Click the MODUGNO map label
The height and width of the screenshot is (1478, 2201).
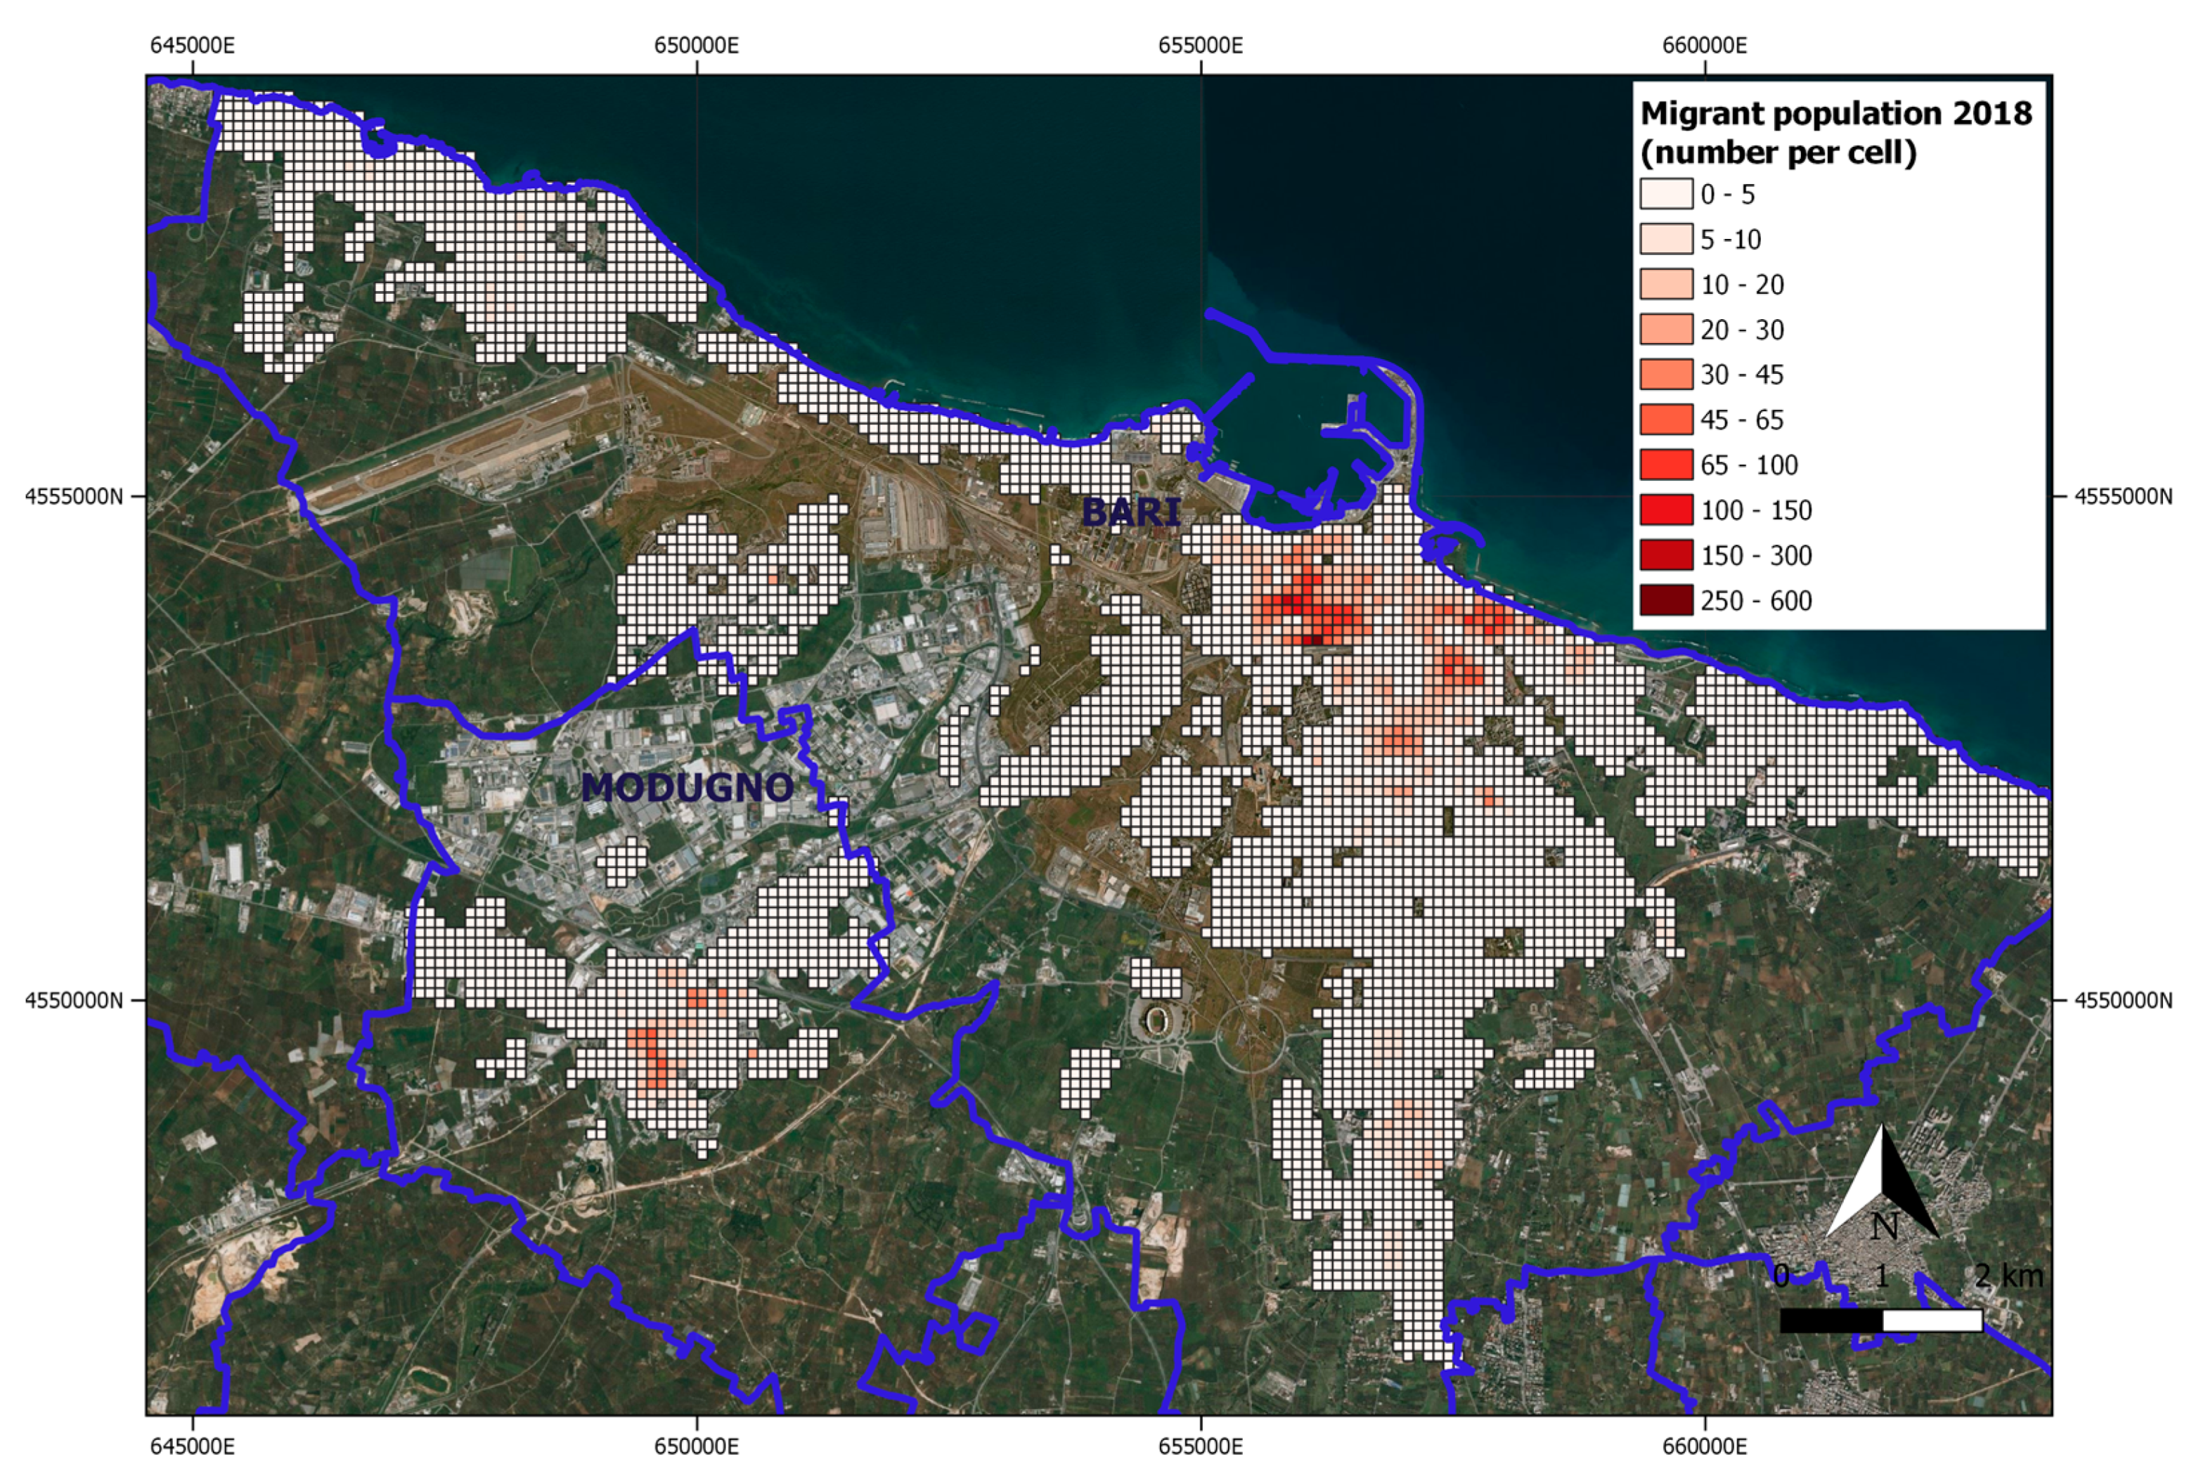point(688,787)
